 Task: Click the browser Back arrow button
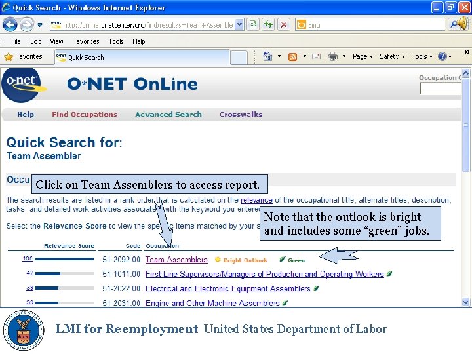tap(10, 24)
